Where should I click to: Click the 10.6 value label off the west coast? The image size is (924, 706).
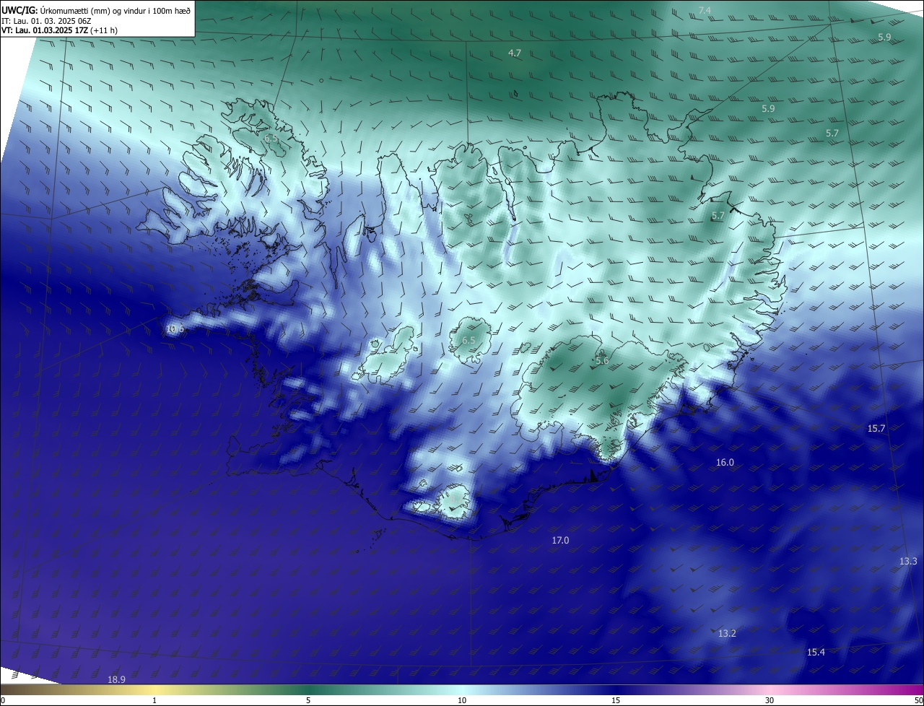(x=175, y=329)
